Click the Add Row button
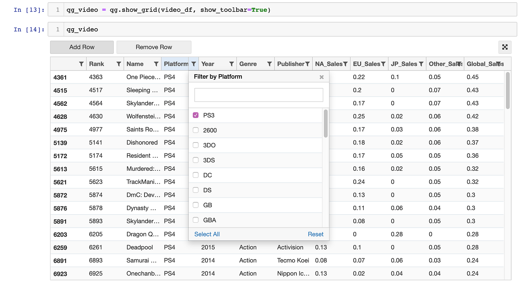The image size is (520, 284). coord(81,47)
